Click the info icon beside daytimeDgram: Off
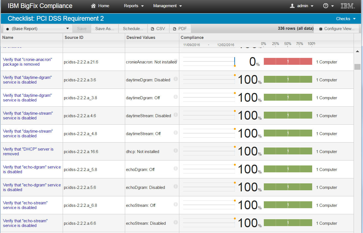This screenshot has width=363, height=233. pyautogui.click(x=176, y=97)
